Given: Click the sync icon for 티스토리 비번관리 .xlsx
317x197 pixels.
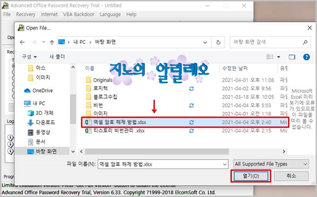Looking at the screenshot, I should 191,131.
